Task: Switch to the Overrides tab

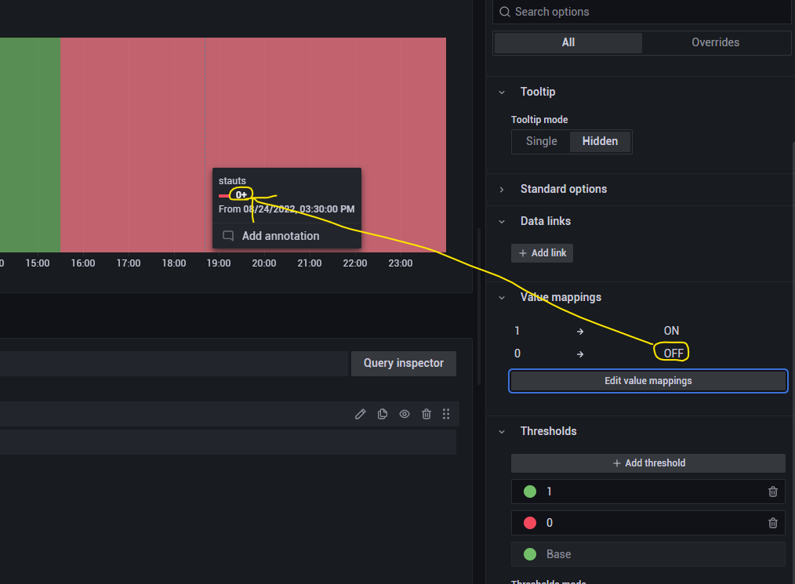Action: [715, 42]
